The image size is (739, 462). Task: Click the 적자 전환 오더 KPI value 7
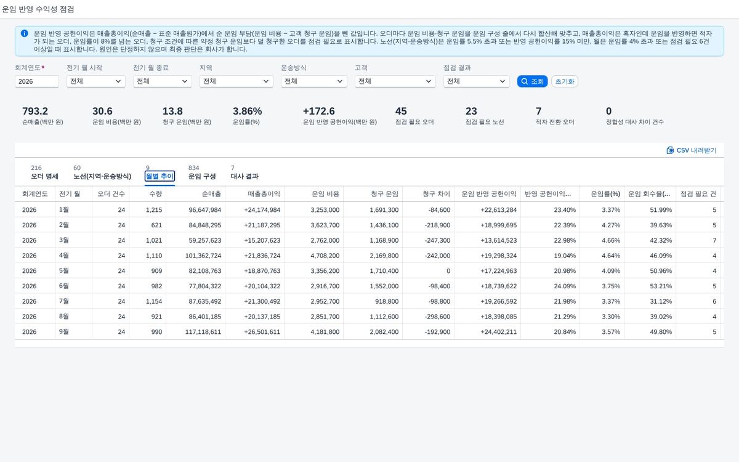(539, 111)
